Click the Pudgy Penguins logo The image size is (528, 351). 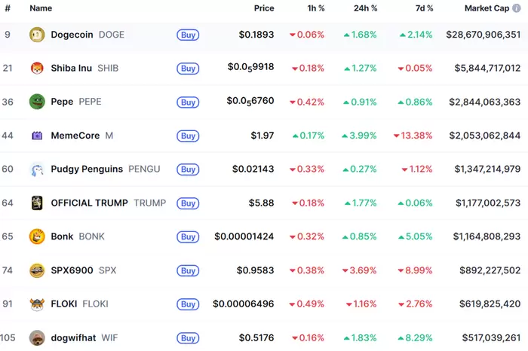click(36, 169)
